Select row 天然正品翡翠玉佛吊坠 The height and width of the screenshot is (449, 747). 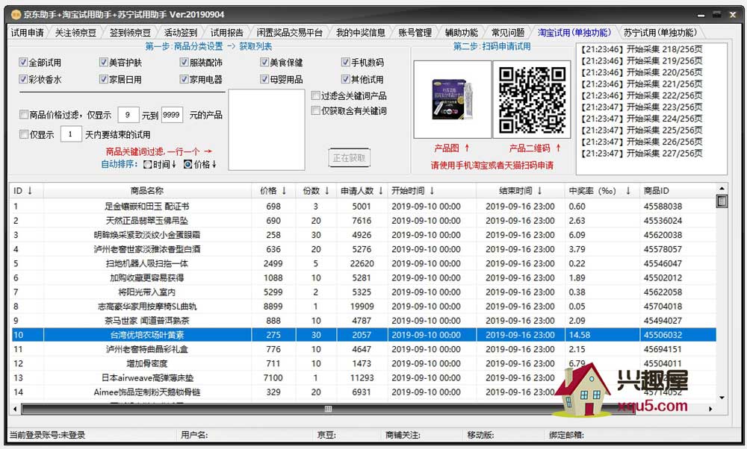(x=364, y=221)
